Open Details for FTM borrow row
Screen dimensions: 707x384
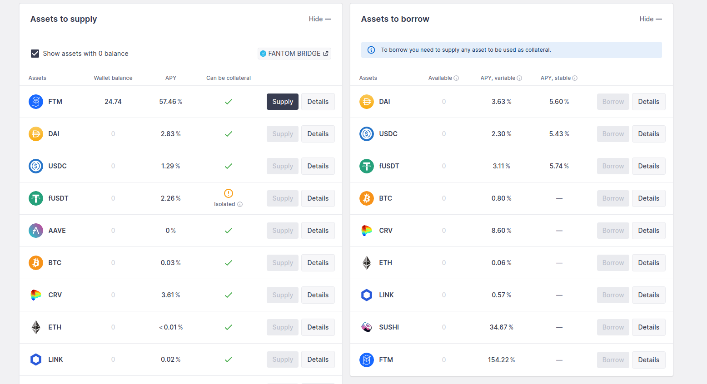pos(649,360)
